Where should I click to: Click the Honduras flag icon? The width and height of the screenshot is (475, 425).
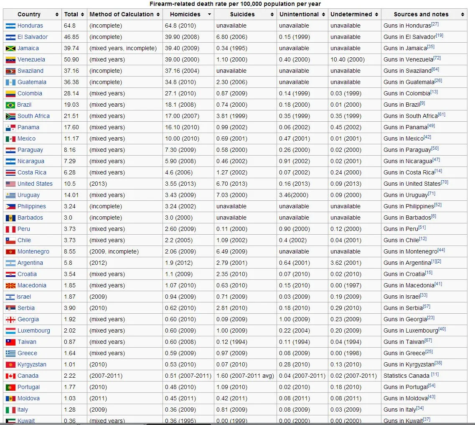click(10, 26)
